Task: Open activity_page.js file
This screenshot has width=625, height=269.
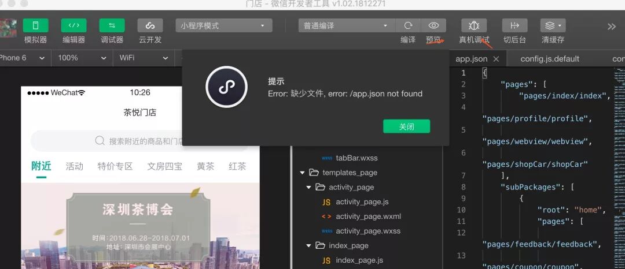Action: (362, 202)
